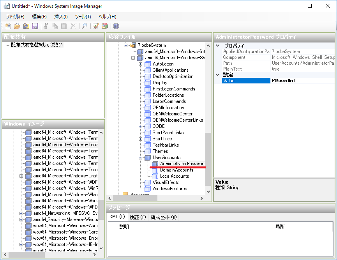Select the WindowsFeatures tree item
This screenshot has width=337, height=260.
point(170,189)
